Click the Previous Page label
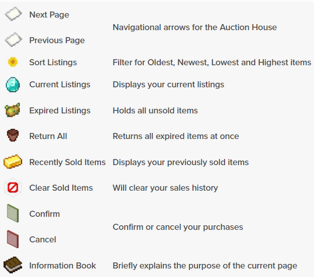314x277 pixels. 57,40
